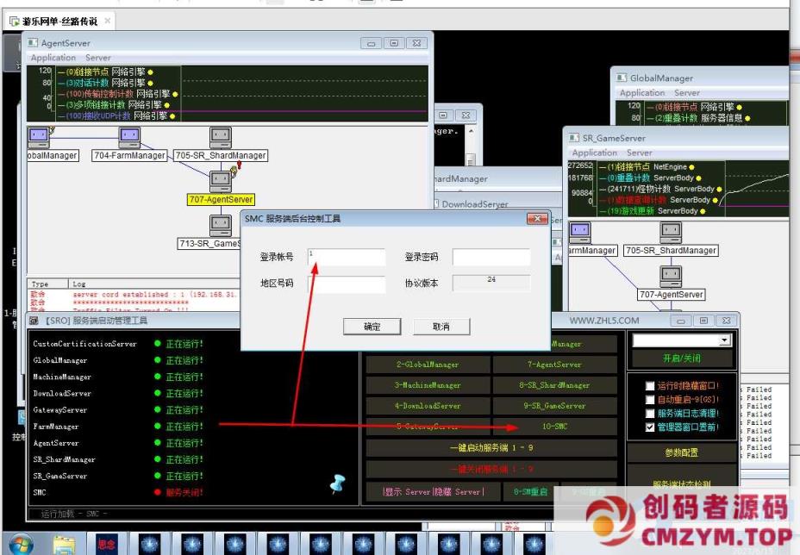Expand the dropdown above 开启/关闭 button
800x555 pixels.
pyautogui.click(x=724, y=341)
